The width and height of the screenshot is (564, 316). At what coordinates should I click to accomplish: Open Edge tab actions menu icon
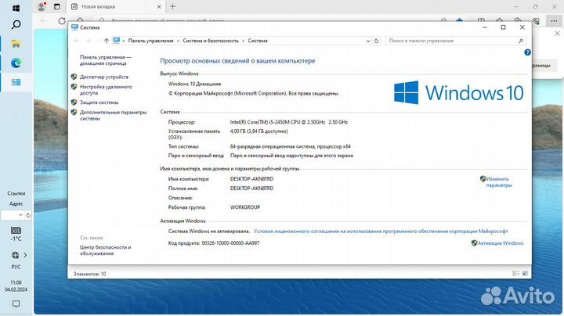pos(57,6)
